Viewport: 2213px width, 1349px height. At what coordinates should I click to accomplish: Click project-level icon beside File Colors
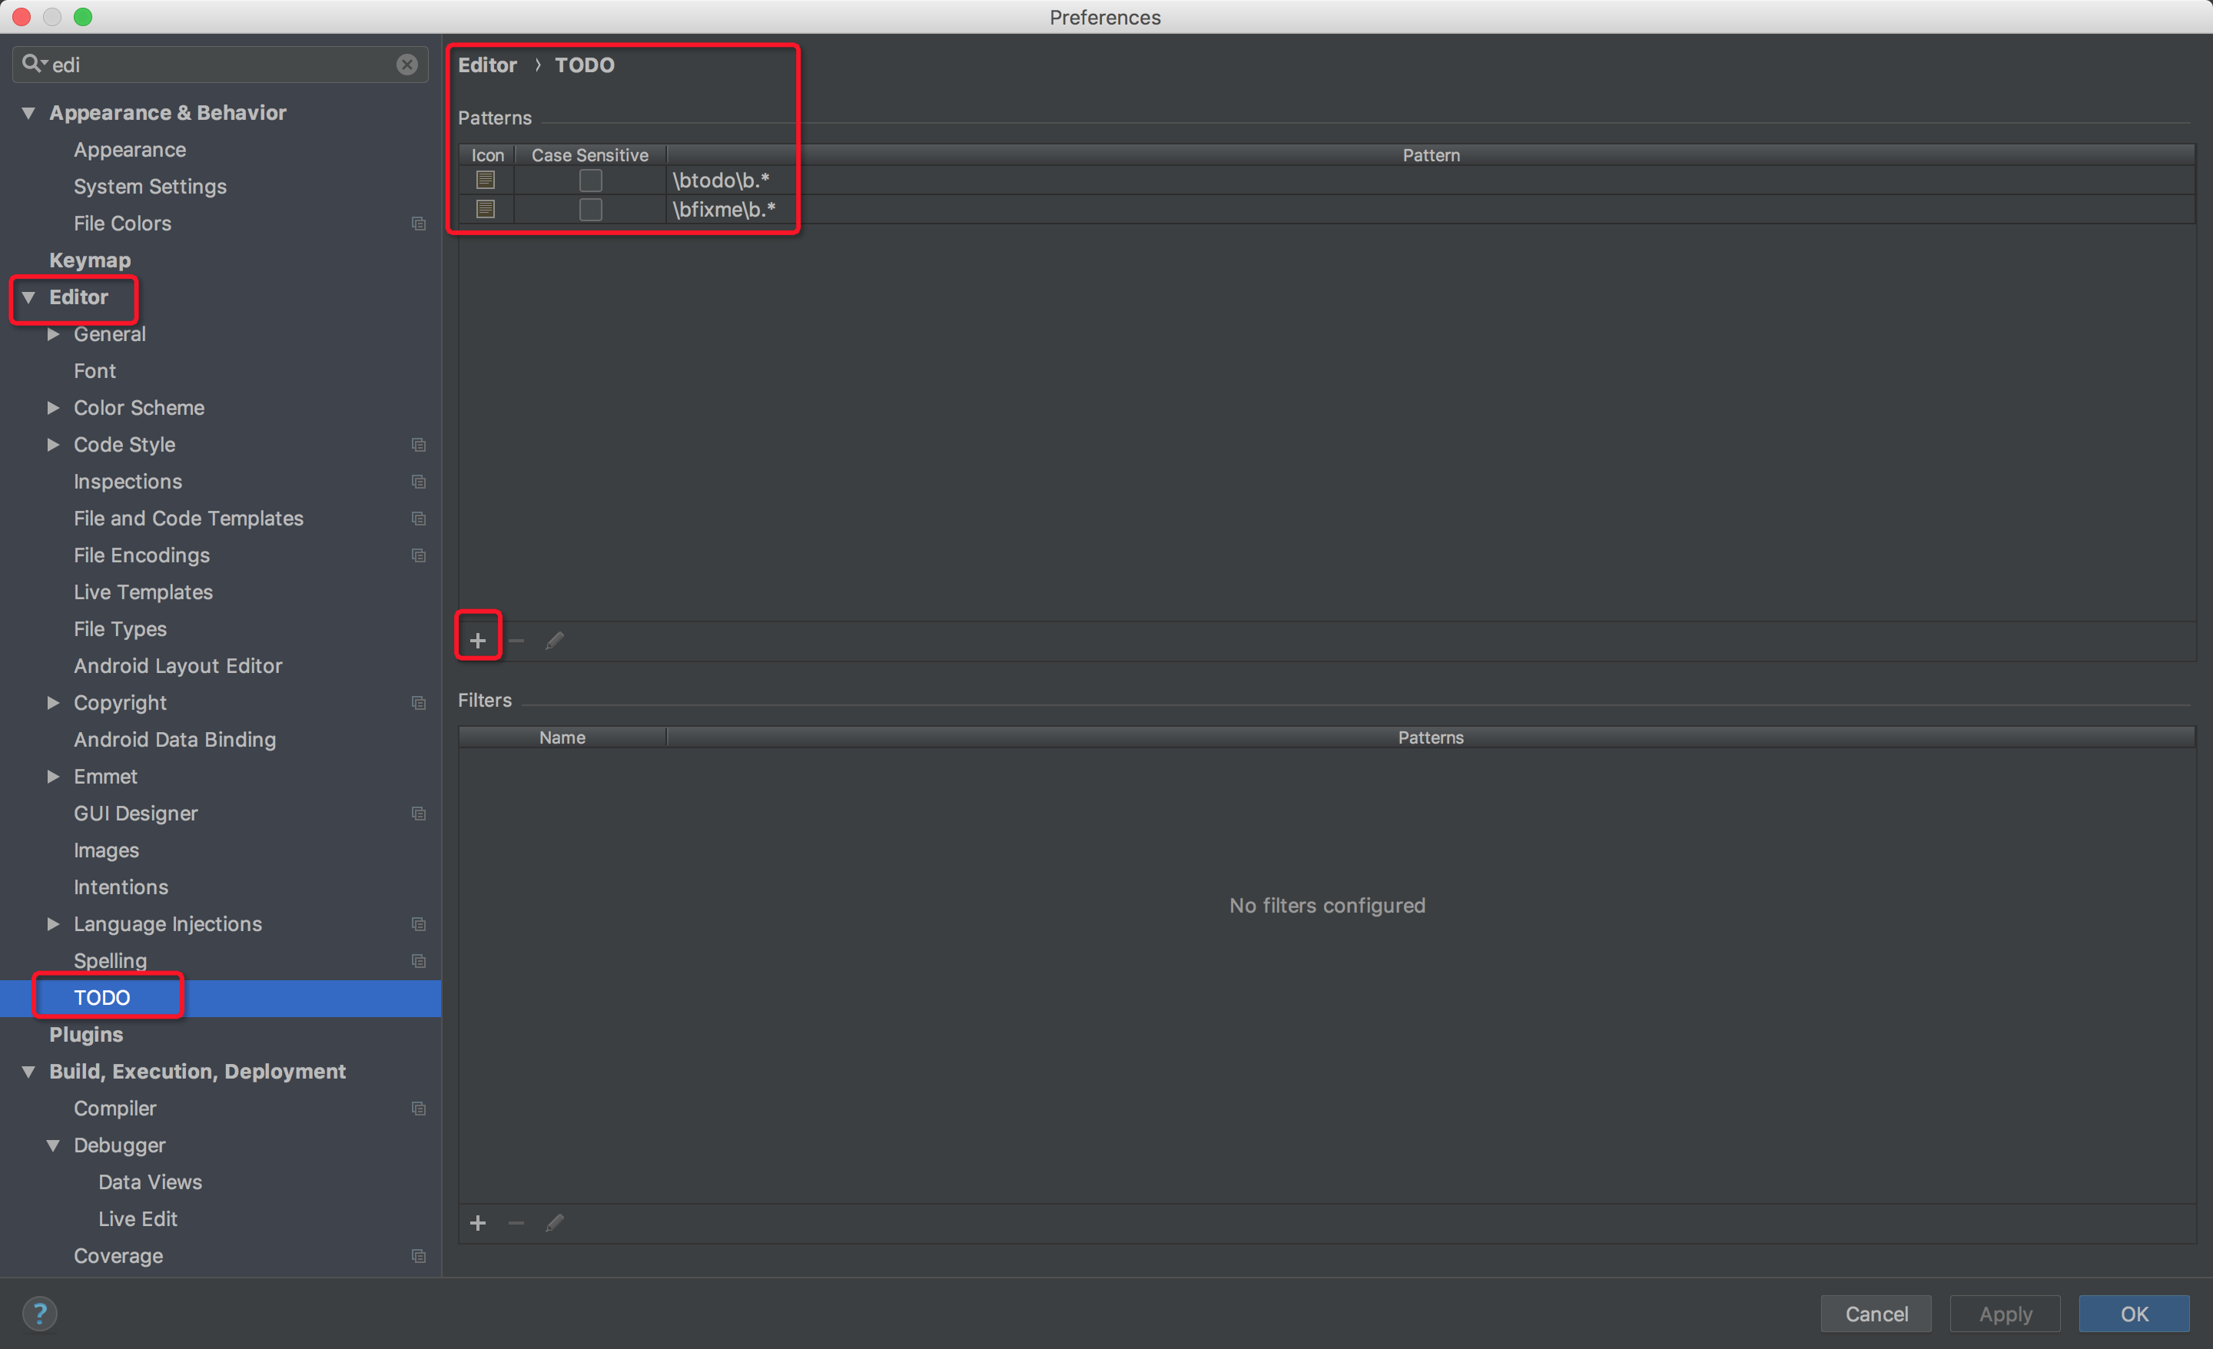point(419,223)
